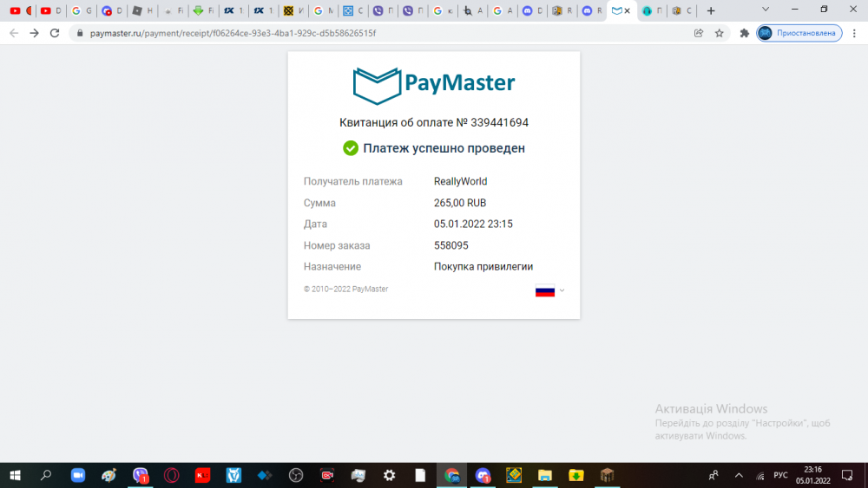
Task: Open Chrome three-dot menu
Action: [854, 33]
